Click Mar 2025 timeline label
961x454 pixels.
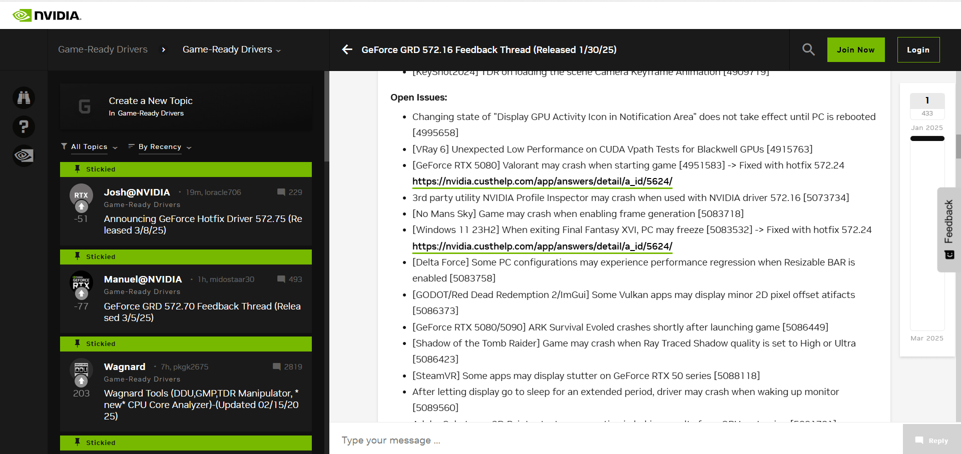point(927,338)
